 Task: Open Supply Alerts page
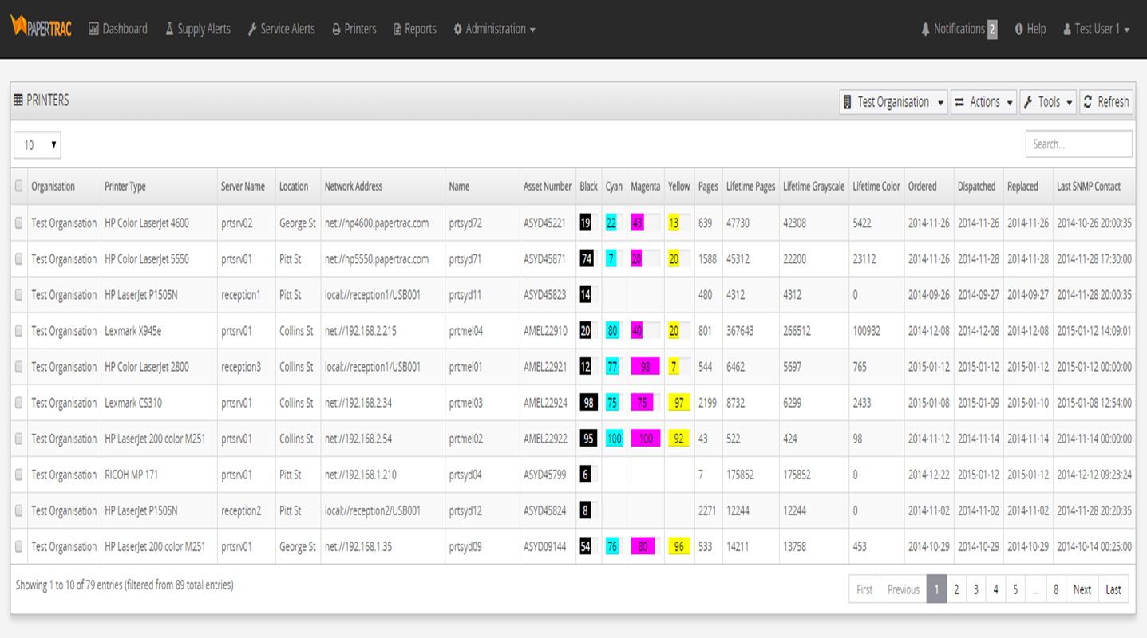(198, 30)
